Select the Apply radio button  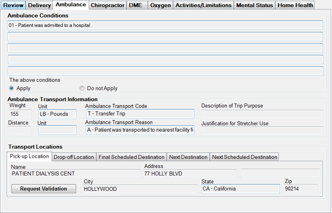[11, 89]
